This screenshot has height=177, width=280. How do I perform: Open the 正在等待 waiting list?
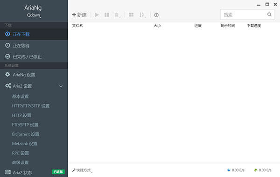pyautogui.click(x=34, y=46)
